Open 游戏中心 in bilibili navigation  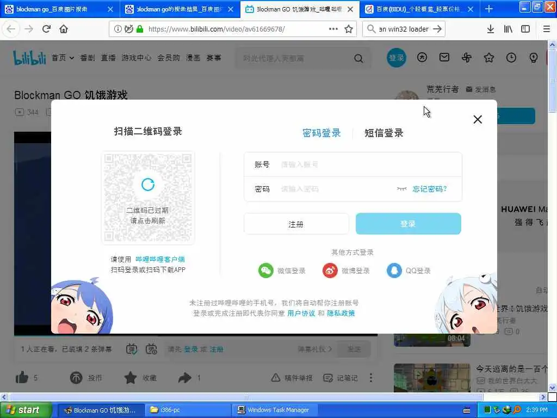137,58
